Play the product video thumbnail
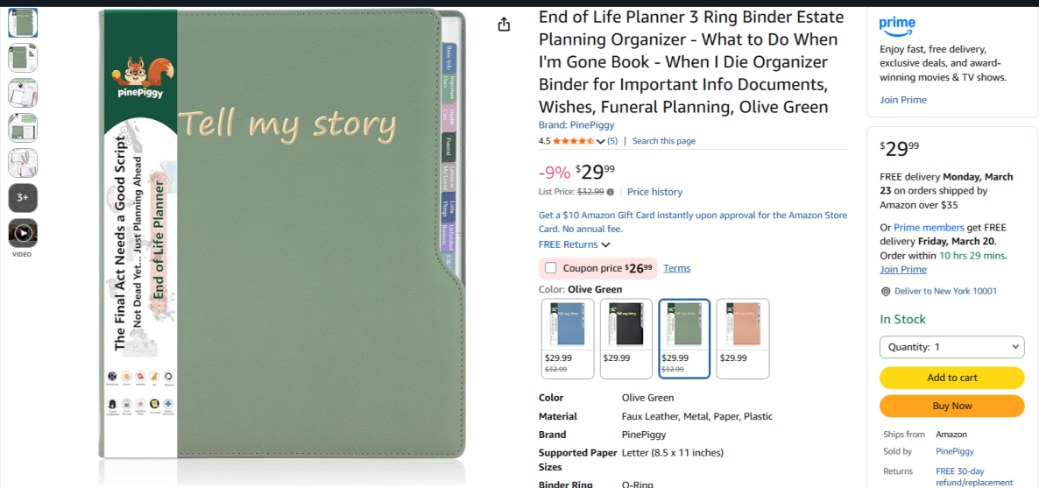This screenshot has width=1039, height=488. coord(23,233)
